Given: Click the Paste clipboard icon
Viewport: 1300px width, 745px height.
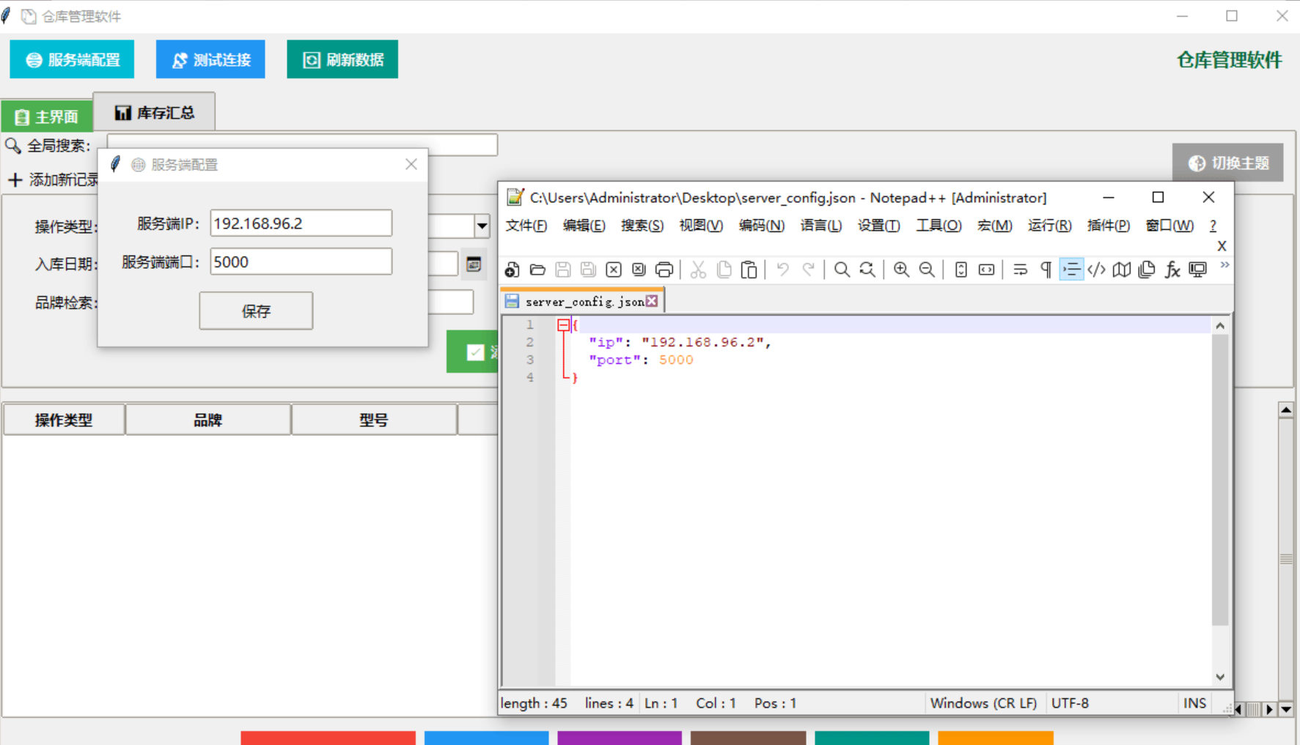Looking at the screenshot, I should [x=749, y=270].
